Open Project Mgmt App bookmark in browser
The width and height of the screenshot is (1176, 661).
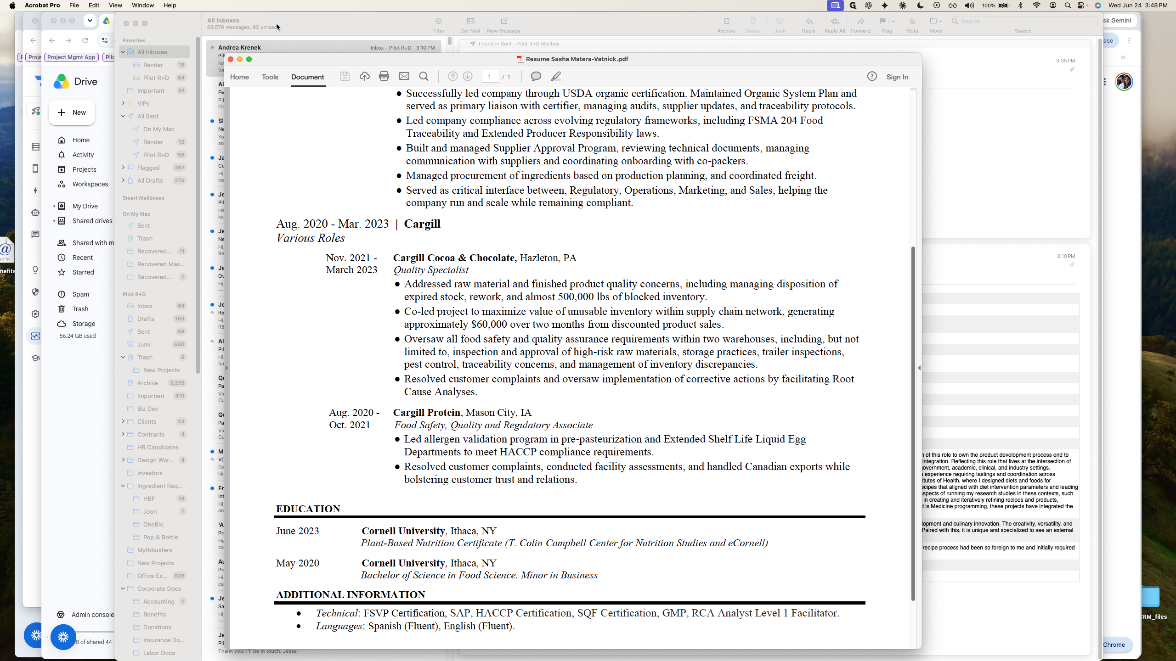pos(72,57)
